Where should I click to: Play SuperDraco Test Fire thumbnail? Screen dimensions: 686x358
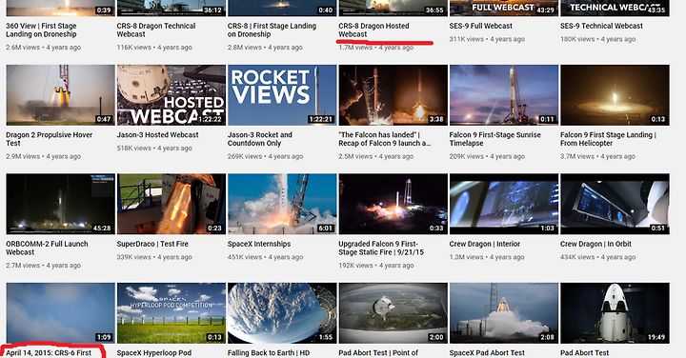171,204
